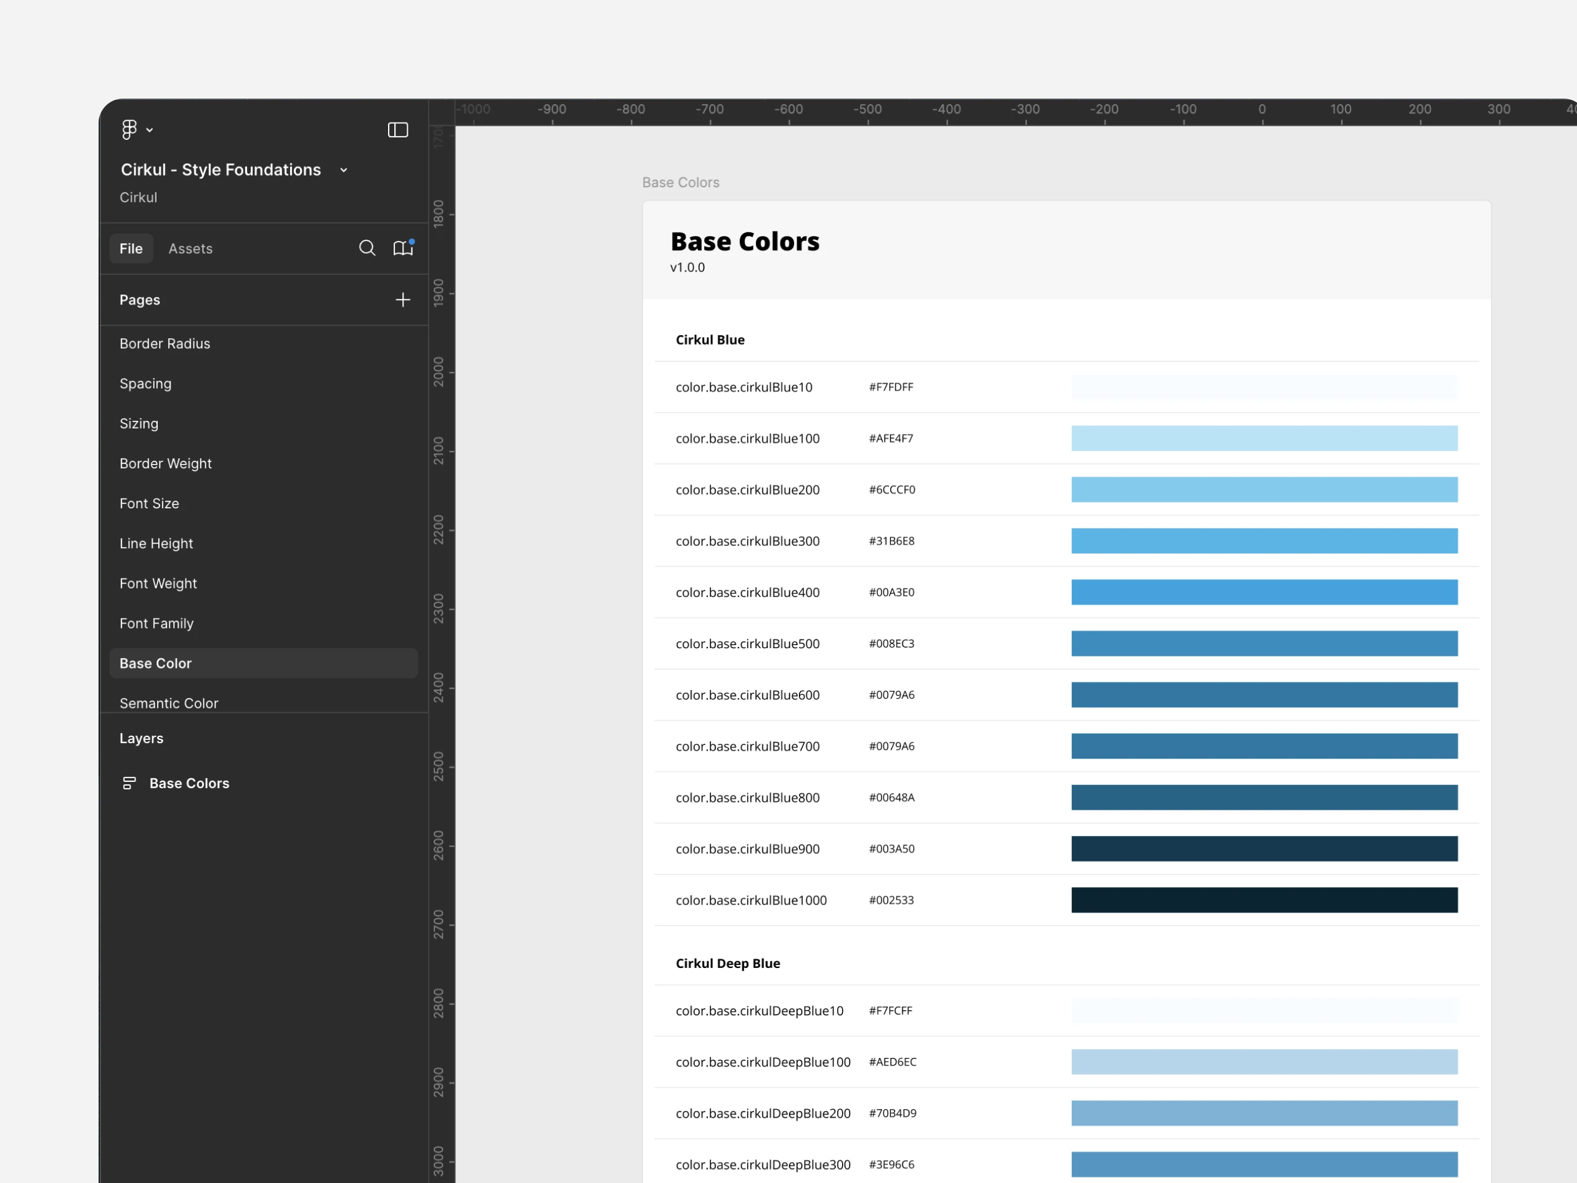1577x1183 pixels.
Task: Select the cirkulBlue200 color swatch
Action: 1264,490
